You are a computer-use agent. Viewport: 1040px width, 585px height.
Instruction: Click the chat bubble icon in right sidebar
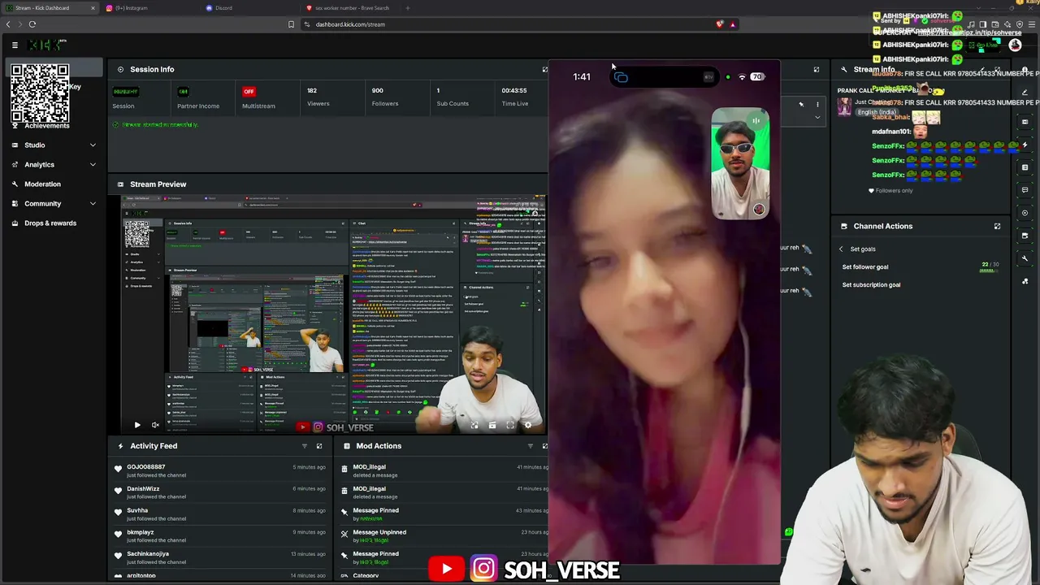1025,190
